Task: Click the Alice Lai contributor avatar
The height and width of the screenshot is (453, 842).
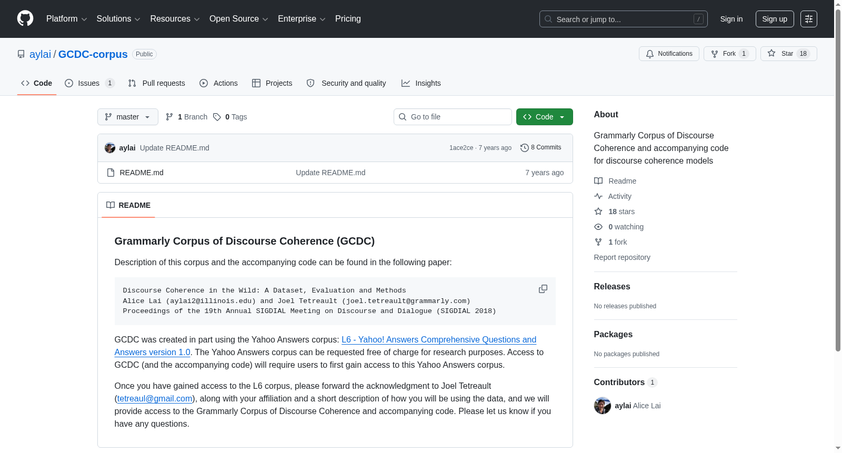Action: 603,406
